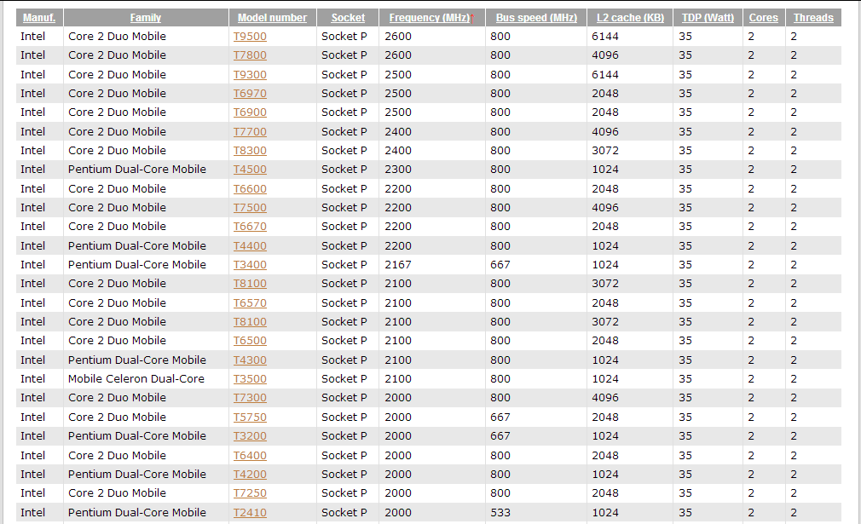This screenshot has width=861, height=524.
Task: Sort by Bus speed (MHz) header
Action: (536, 18)
